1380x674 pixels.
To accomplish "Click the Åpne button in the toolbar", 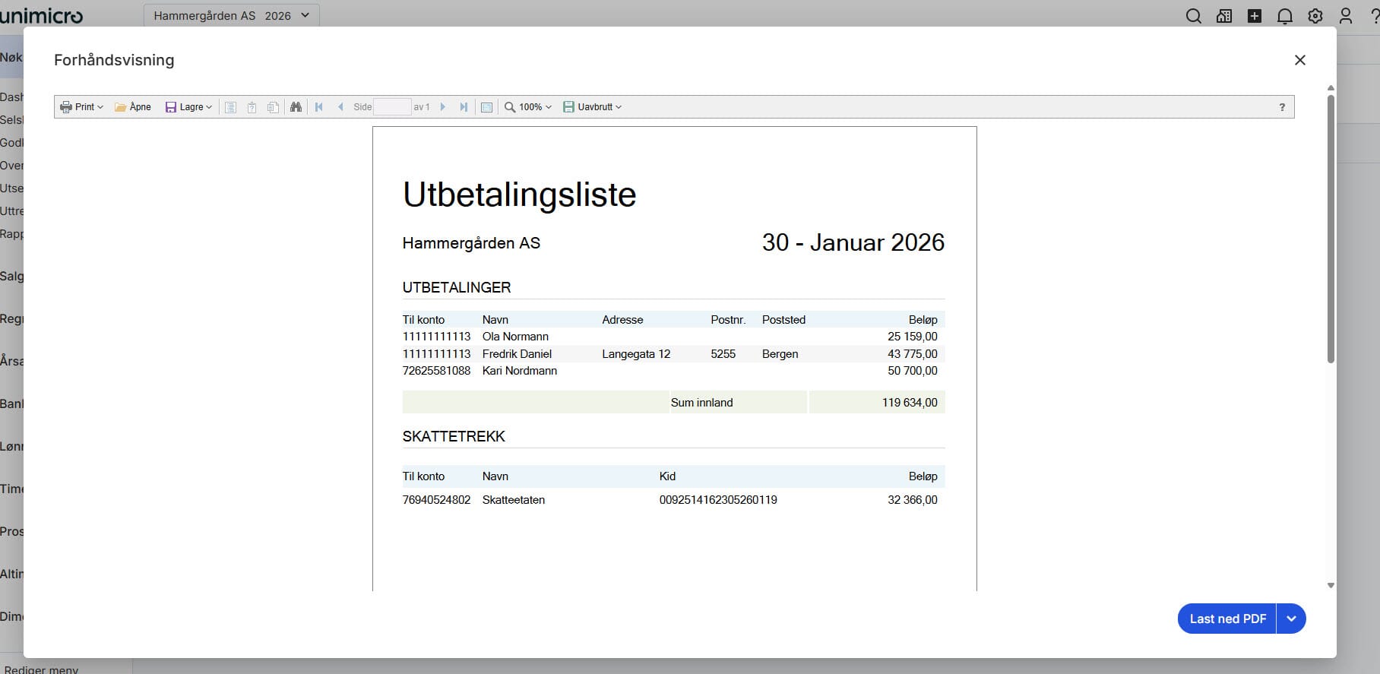I will pos(133,107).
